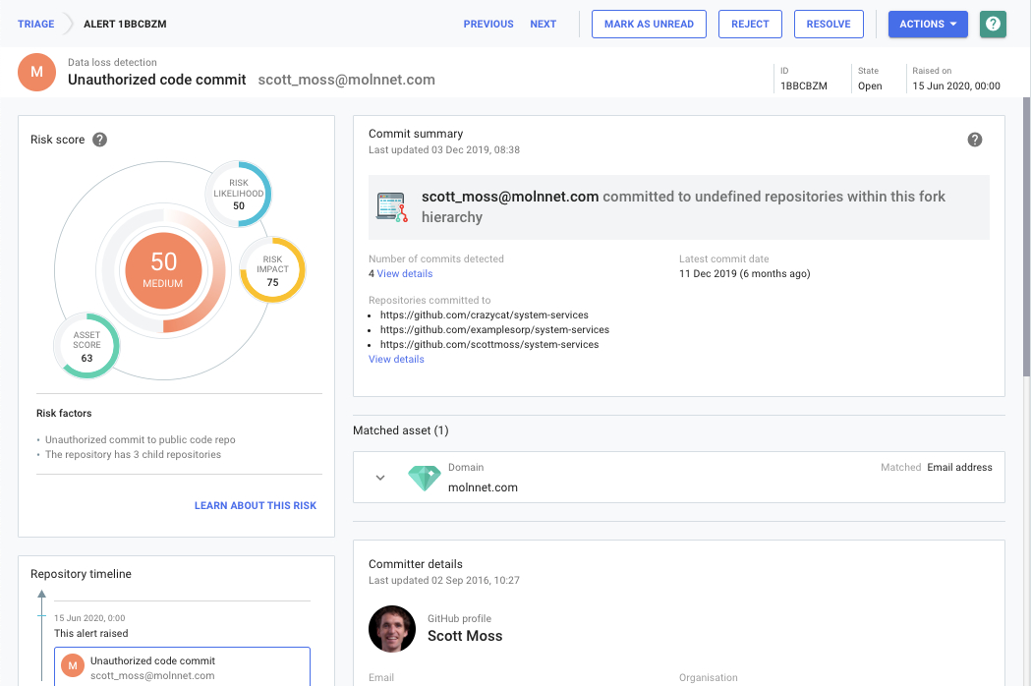This screenshot has height=686, width=1031.
Task: Click the crazycat/system-services repository URL
Action: pyautogui.click(x=484, y=315)
